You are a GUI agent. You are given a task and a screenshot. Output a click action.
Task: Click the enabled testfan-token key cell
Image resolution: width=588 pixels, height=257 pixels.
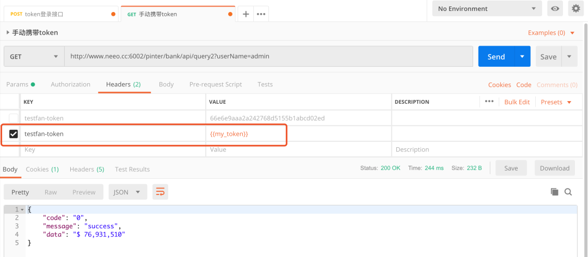tap(113, 134)
